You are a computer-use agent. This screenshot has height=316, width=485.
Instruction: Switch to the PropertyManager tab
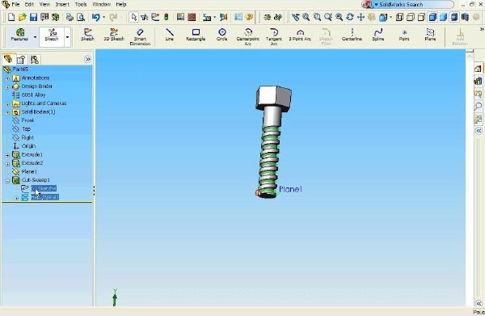[21, 59]
